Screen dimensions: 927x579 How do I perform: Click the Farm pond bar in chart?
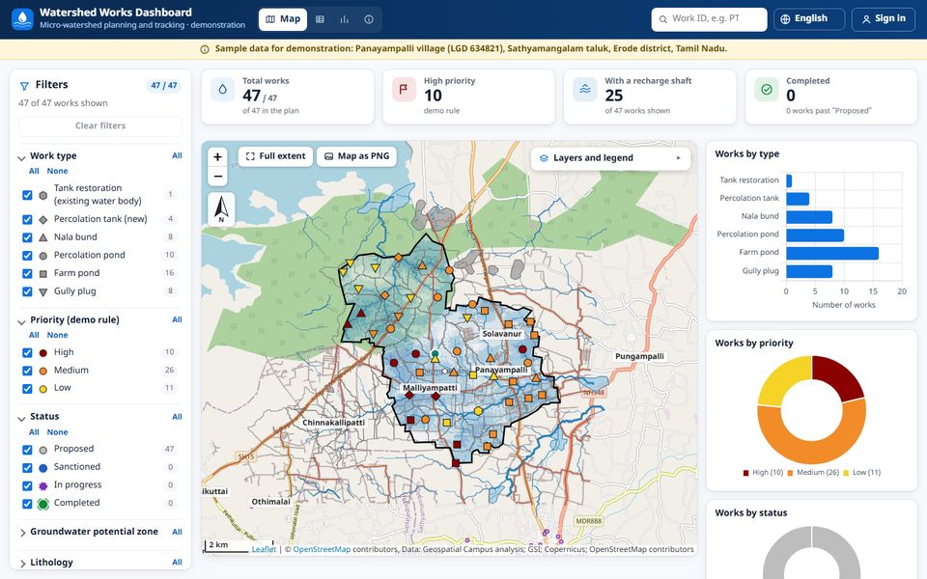tap(831, 254)
